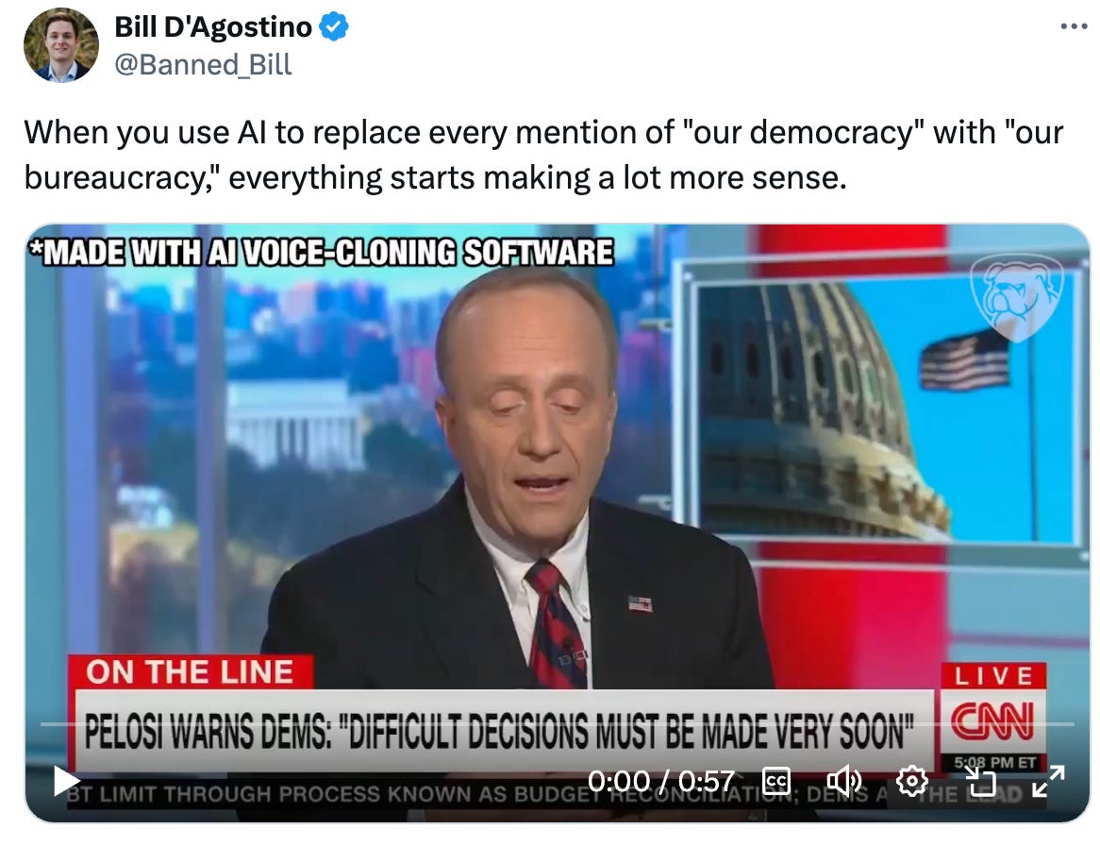Seek along the video progress bar
This screenshot has width=1100, height=845.
point(557,723)
